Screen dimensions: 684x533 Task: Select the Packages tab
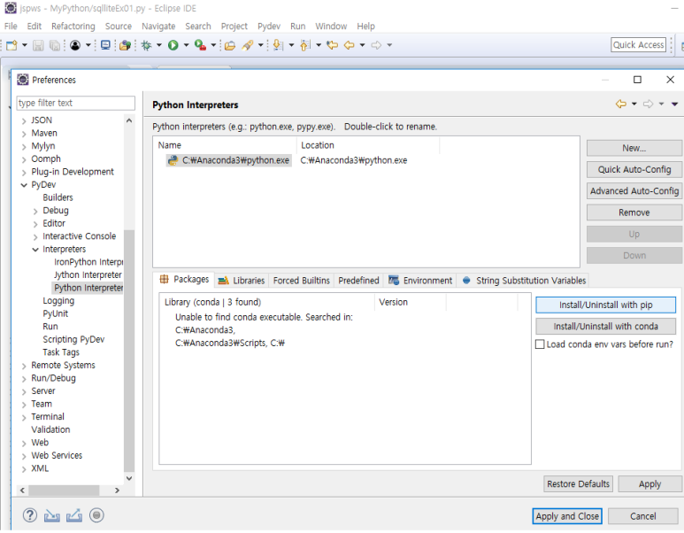tap(184, 279)
